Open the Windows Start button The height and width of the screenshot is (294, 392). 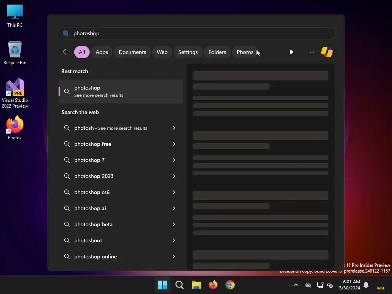coord(162,285)
